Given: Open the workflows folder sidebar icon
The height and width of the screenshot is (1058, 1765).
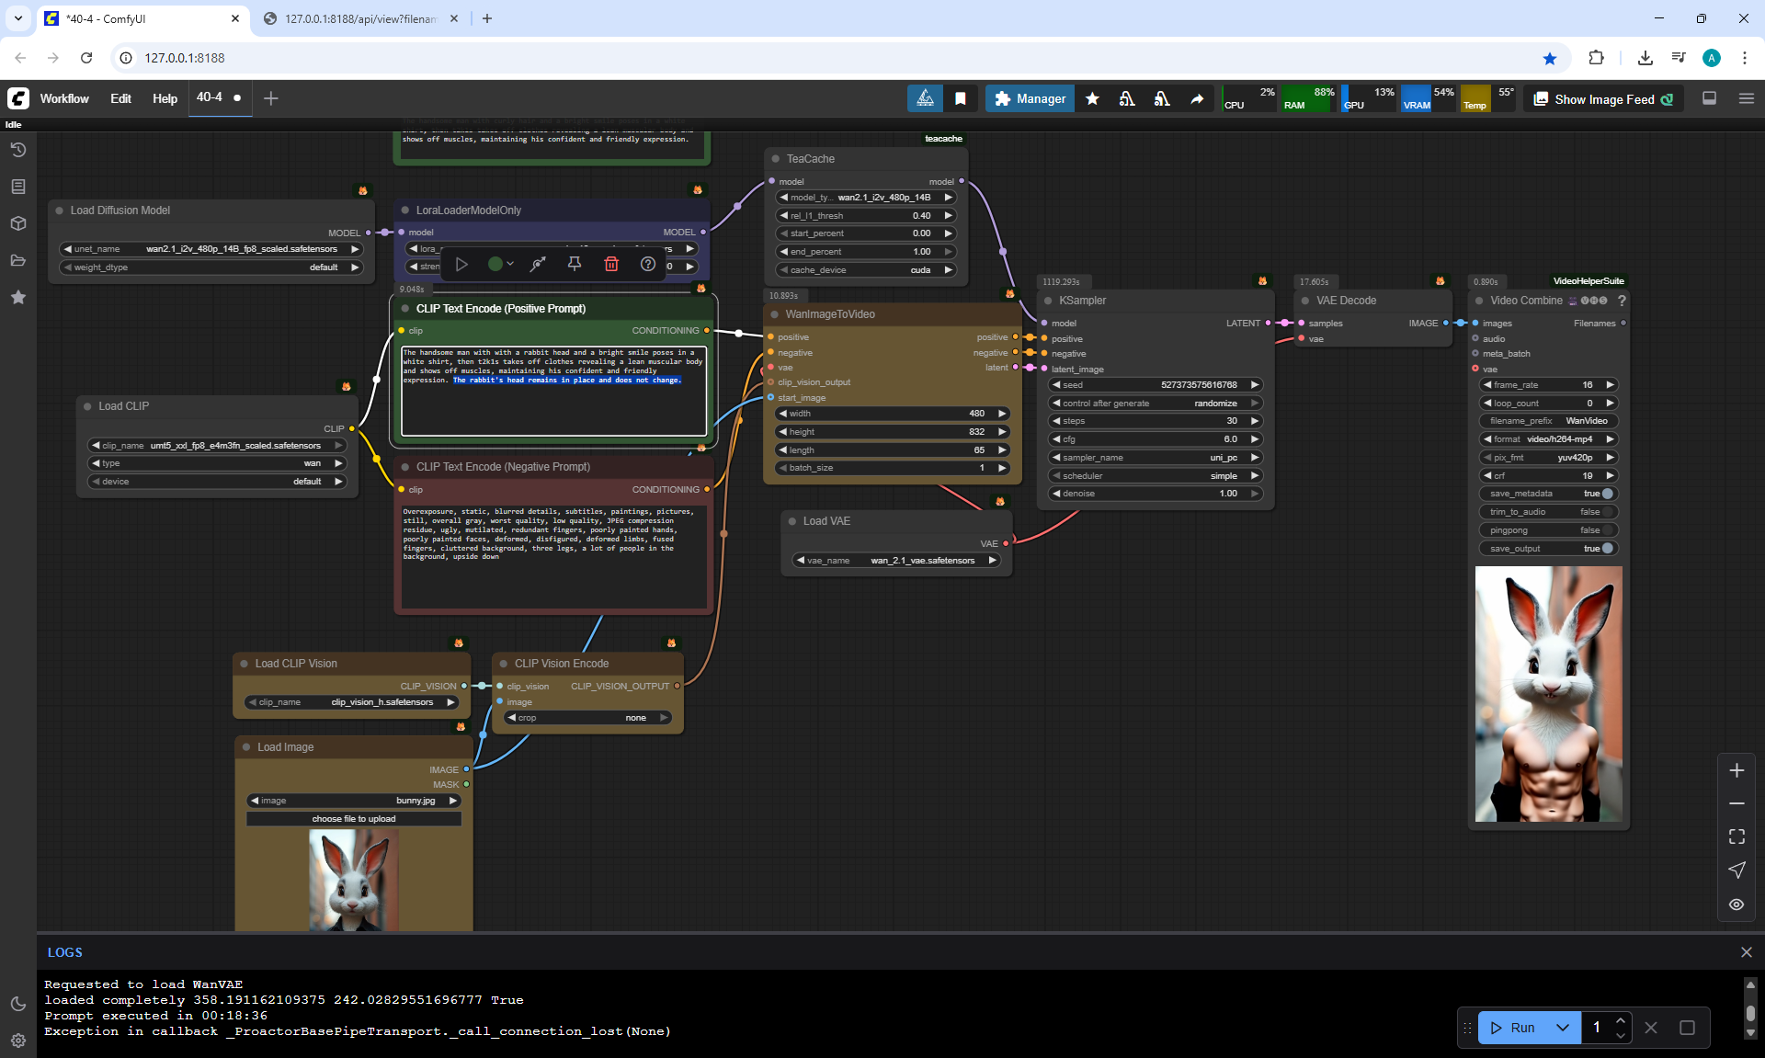Looking at the screenshot, I should tap(17, 260).
